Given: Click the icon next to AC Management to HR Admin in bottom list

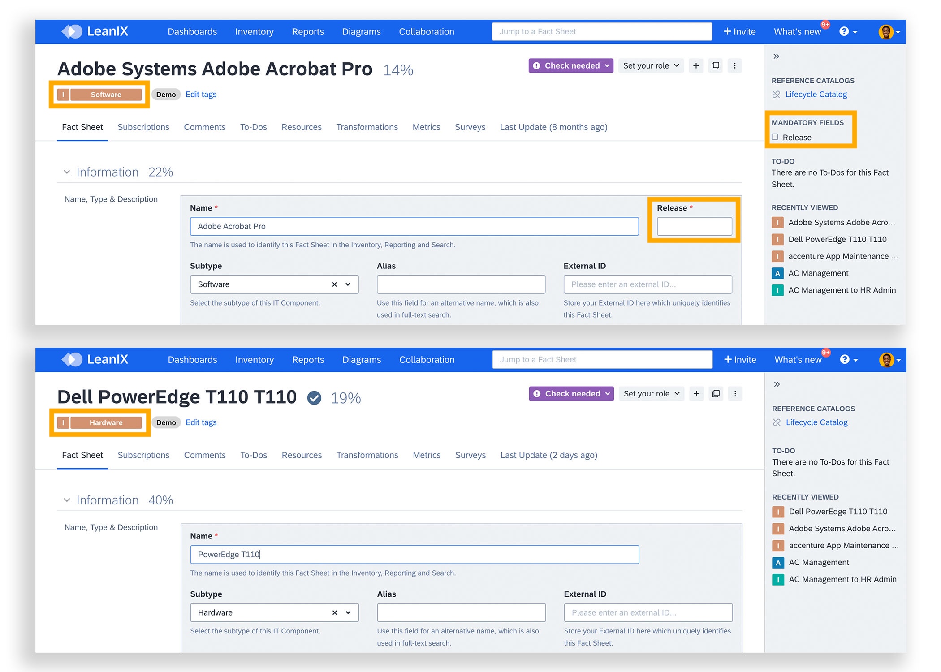Looking at the screenshot, I should [x=778, y=580].
